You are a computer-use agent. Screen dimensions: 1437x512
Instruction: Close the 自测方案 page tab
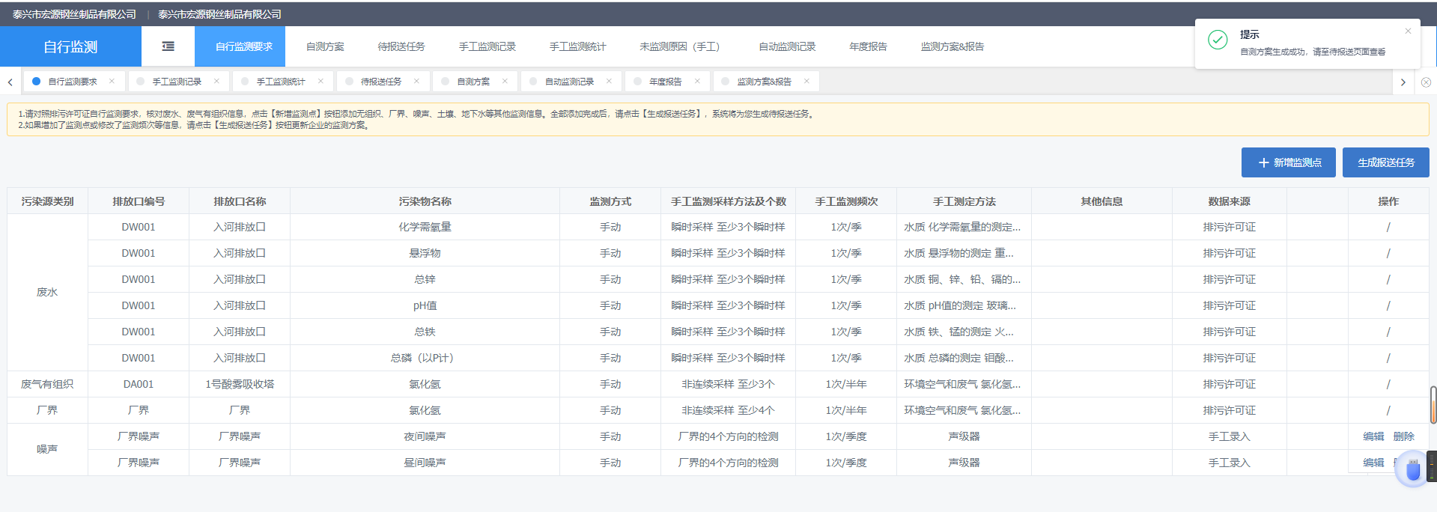(x=505, y=82)
